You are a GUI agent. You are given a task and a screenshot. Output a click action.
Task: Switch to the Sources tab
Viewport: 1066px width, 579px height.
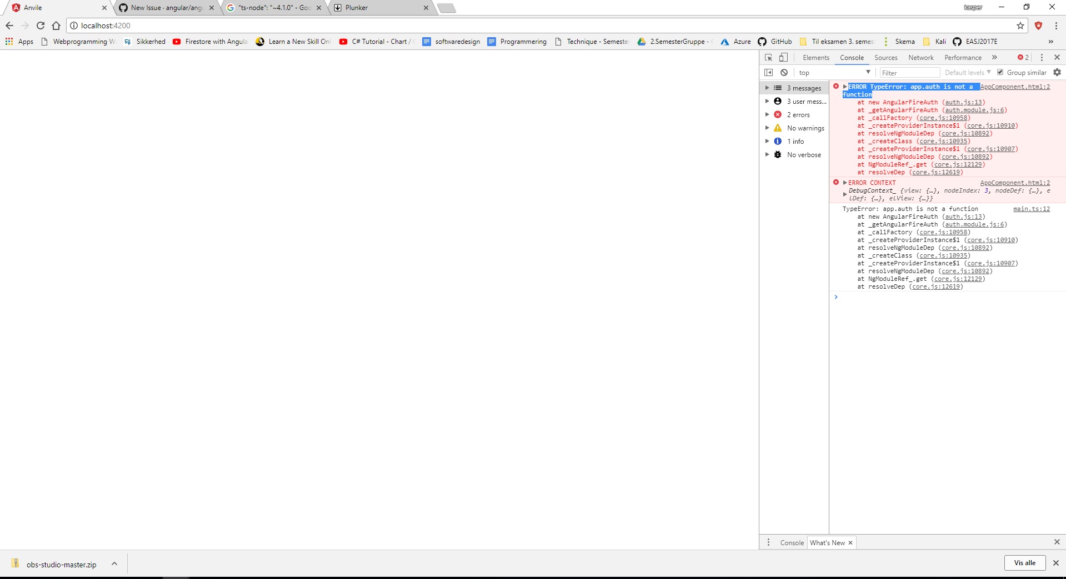(x=885, y=58)
